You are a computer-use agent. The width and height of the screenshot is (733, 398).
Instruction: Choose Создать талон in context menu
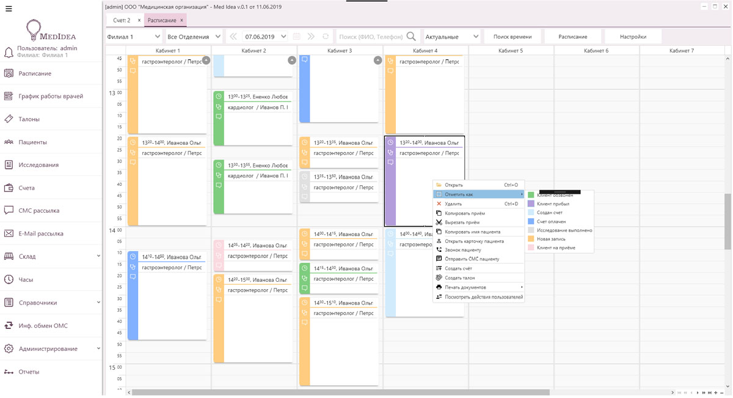459,278
